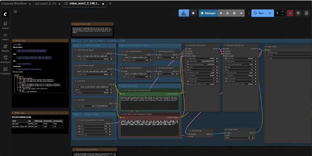
Task: Open the Templates sidebar panel
Action: pos(5,70)
